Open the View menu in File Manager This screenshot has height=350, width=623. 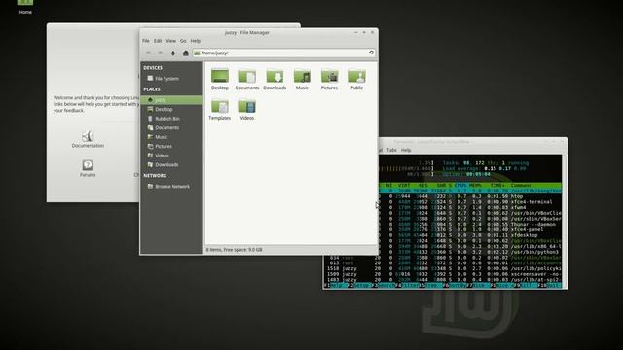click(x=171, y=41)
